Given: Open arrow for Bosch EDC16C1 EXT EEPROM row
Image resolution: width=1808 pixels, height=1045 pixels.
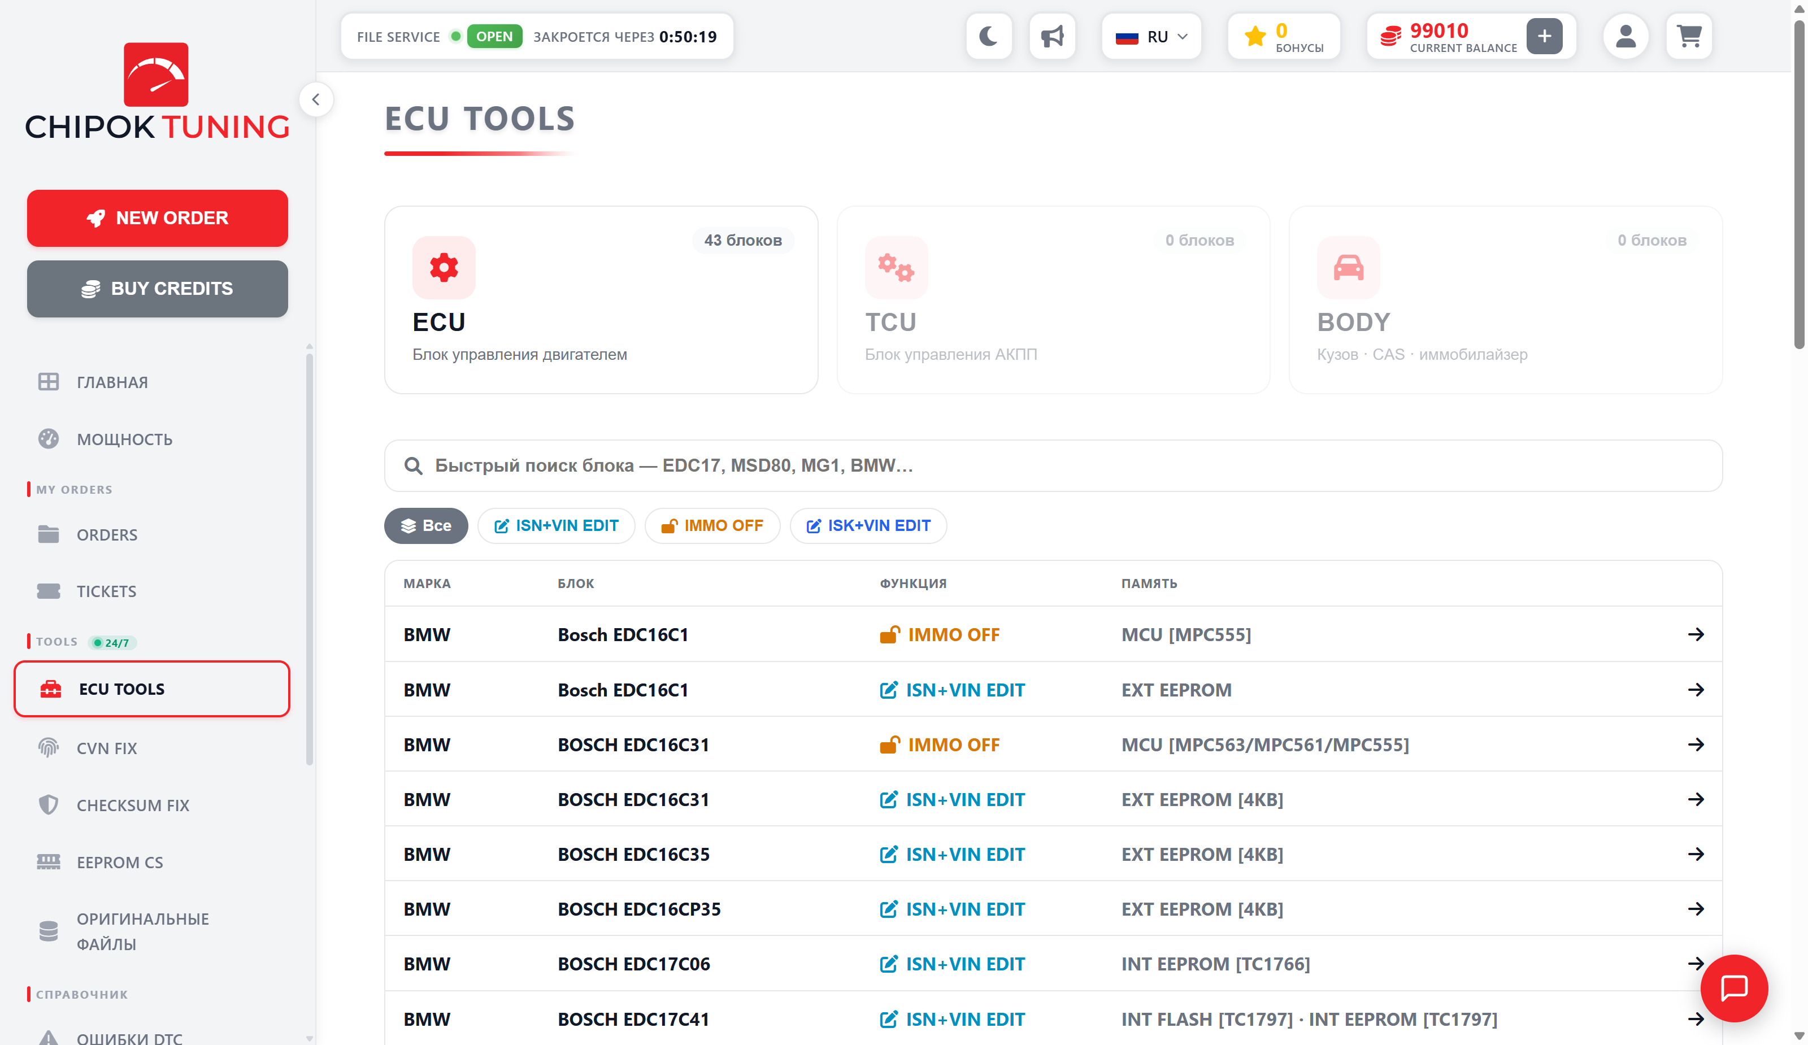Looking at the screenshot, I should pyautogui.click(x=1696, y=689).
